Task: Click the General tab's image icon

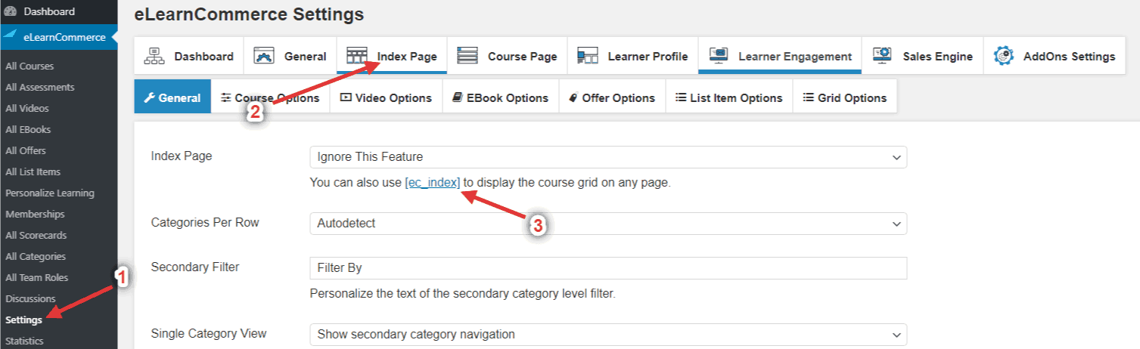Action: click(264, 56)
